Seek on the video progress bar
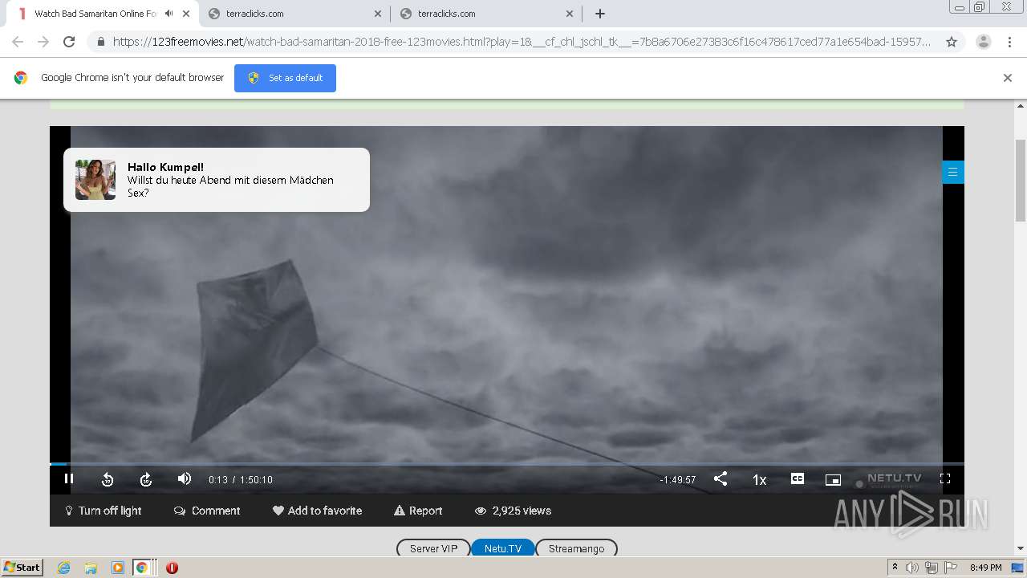Screen dimensions: 1027x578 tap(507, 464)
